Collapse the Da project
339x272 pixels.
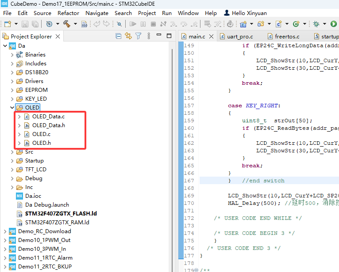[x=5, y=46]
